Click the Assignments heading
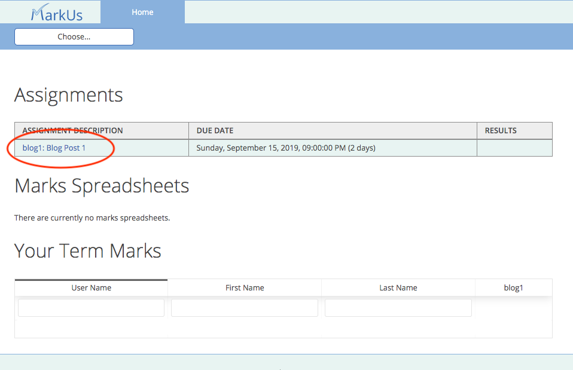This screenshot has height=370, width=573. [x=69, y=95]
